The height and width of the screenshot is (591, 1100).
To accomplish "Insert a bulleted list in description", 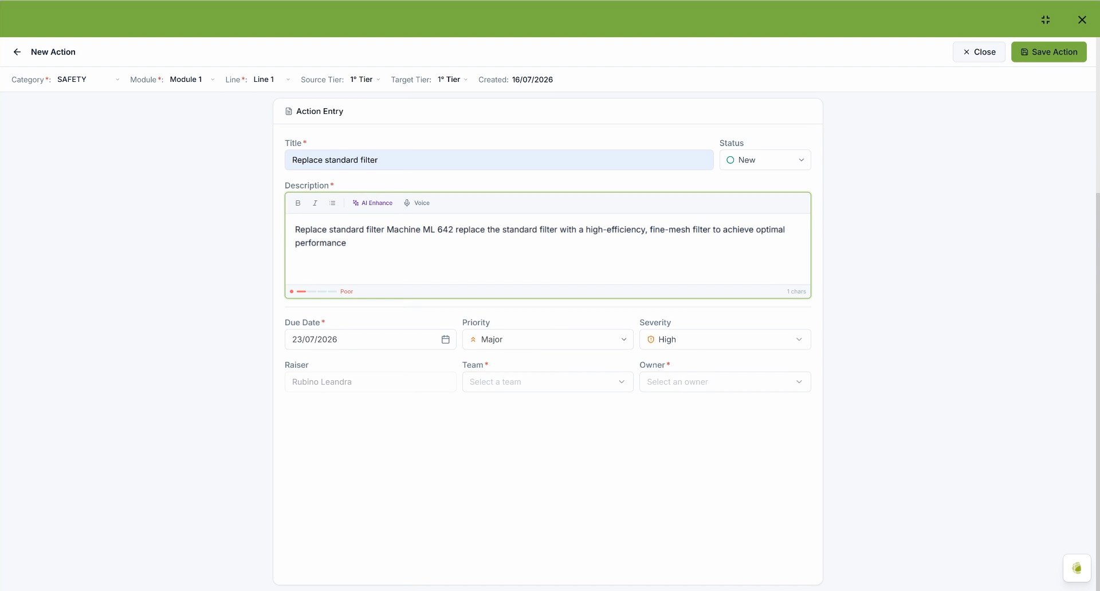I will [332, 203].
